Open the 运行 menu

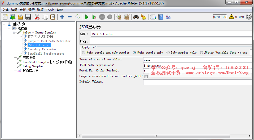click(32, 10)
